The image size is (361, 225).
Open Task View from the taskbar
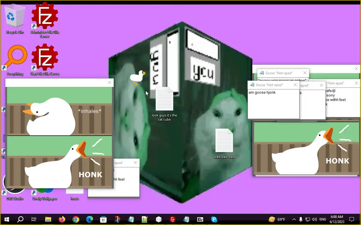coord(34,219)
